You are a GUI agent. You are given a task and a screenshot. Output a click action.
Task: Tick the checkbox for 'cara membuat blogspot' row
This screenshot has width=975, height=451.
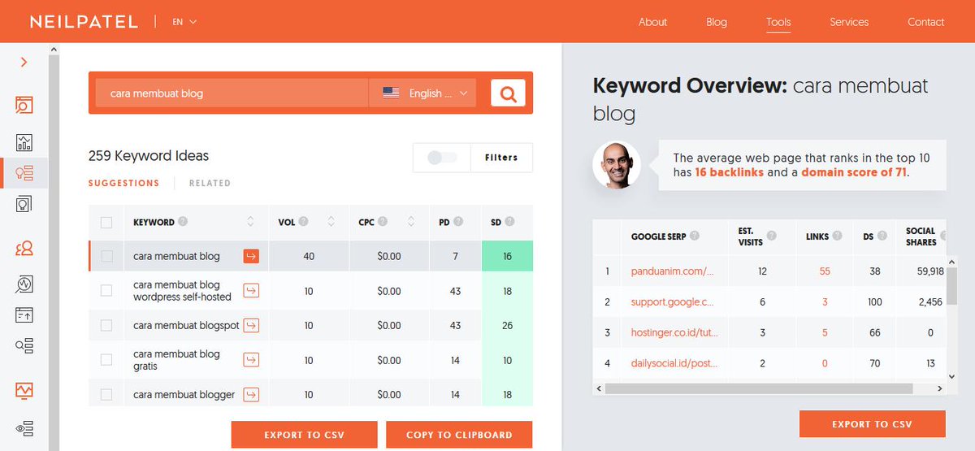[x=106, y=325]
